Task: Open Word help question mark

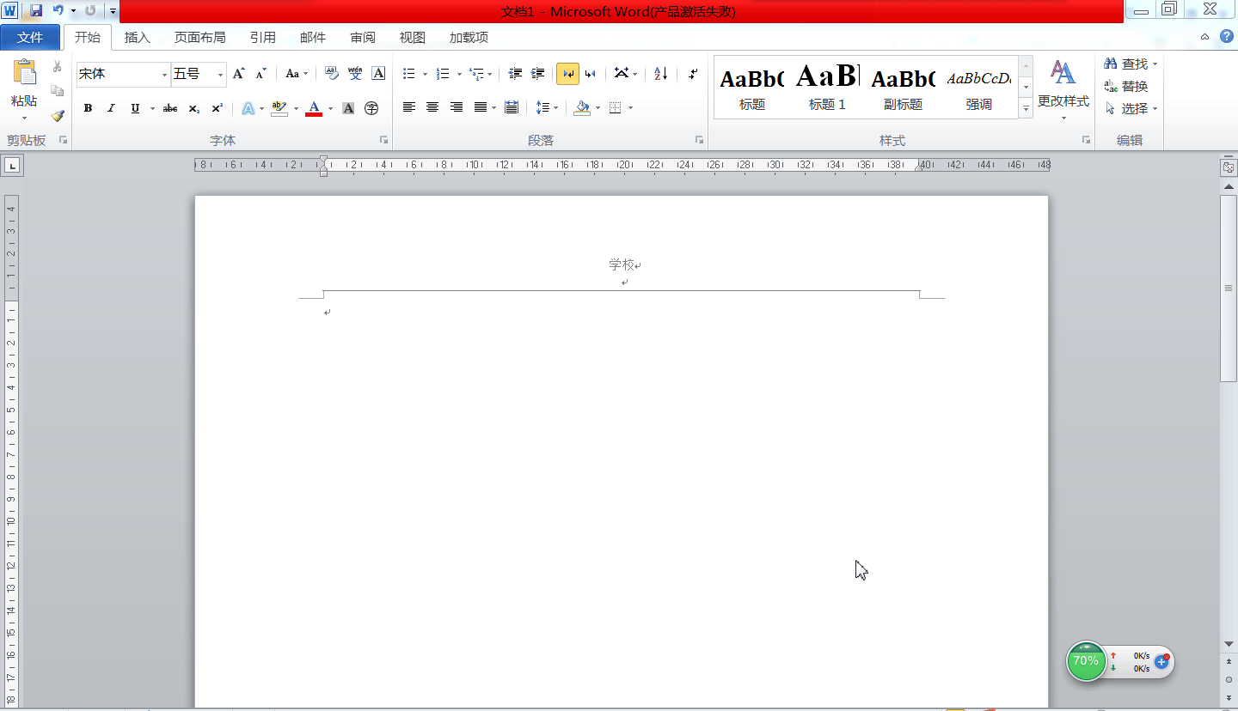Action: [x=1227, y=36]
